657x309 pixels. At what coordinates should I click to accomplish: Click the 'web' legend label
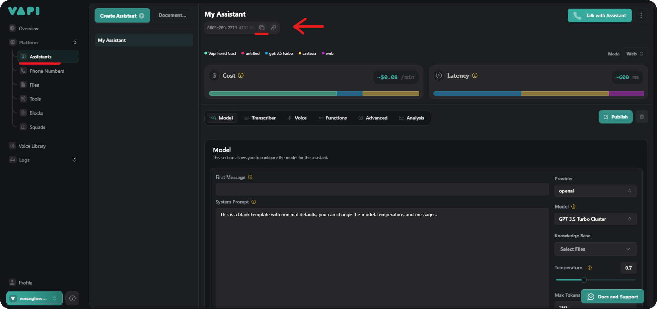[x=330, y=53]
